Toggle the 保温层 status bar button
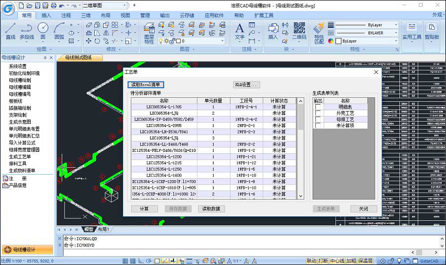Viewport: 446px width, 265px height. click(x=365, y=261)
